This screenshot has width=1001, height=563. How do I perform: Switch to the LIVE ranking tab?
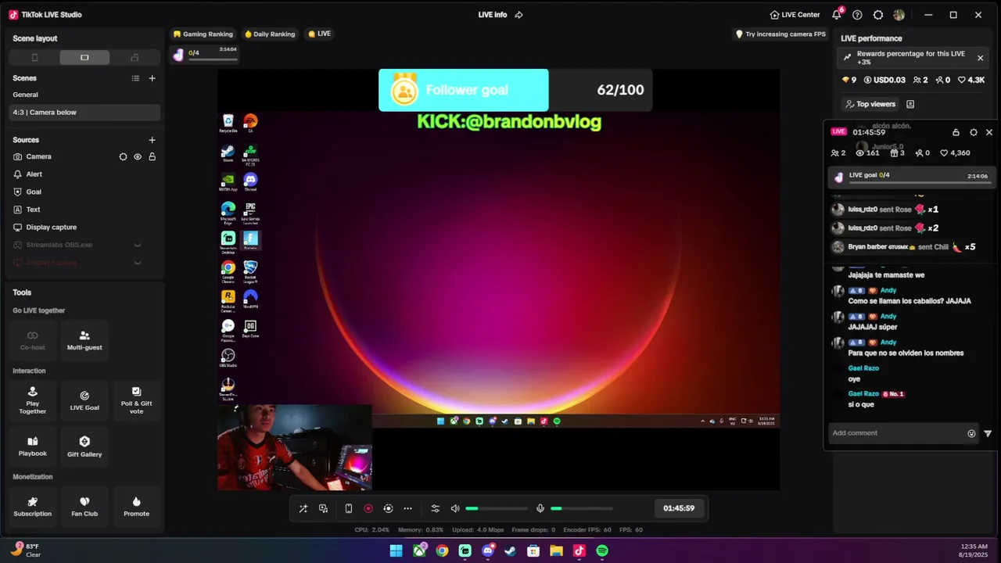pos(319,34)
